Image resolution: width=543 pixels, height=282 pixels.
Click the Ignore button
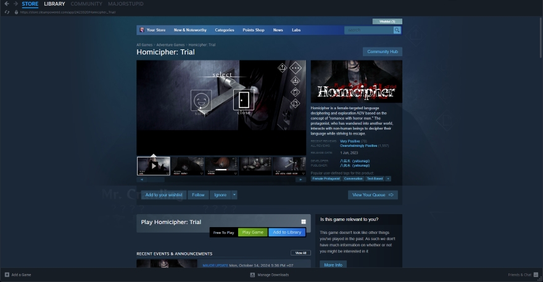(x=220, y=195)
